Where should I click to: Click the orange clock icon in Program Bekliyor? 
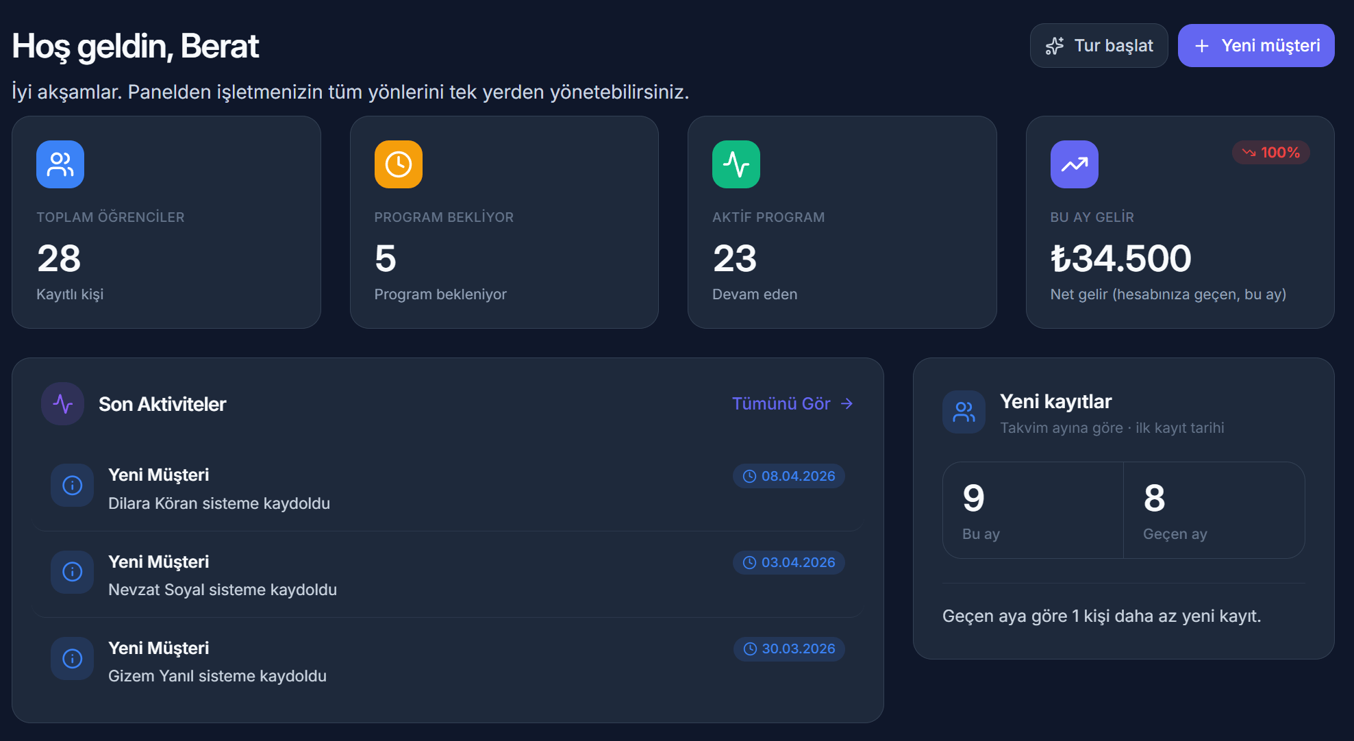(399, 164)
